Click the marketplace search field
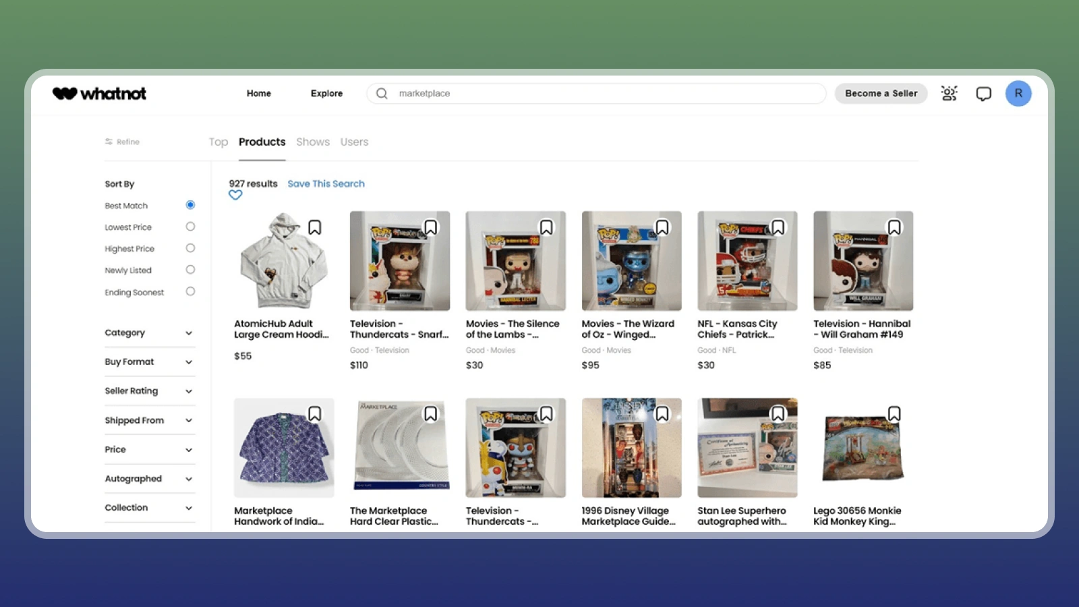Viewport: 1079px width, 607px height. click(x=596, y=93)
